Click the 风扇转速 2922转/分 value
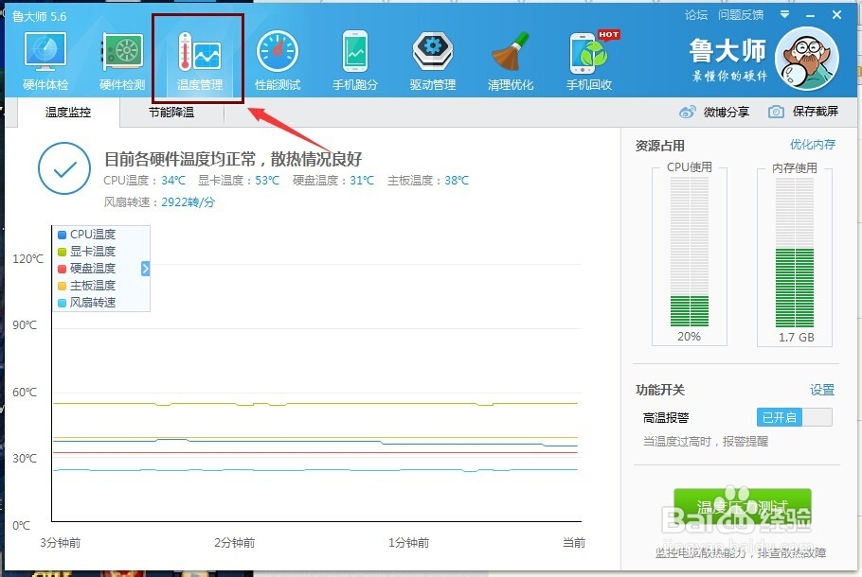 pos(188,202)
